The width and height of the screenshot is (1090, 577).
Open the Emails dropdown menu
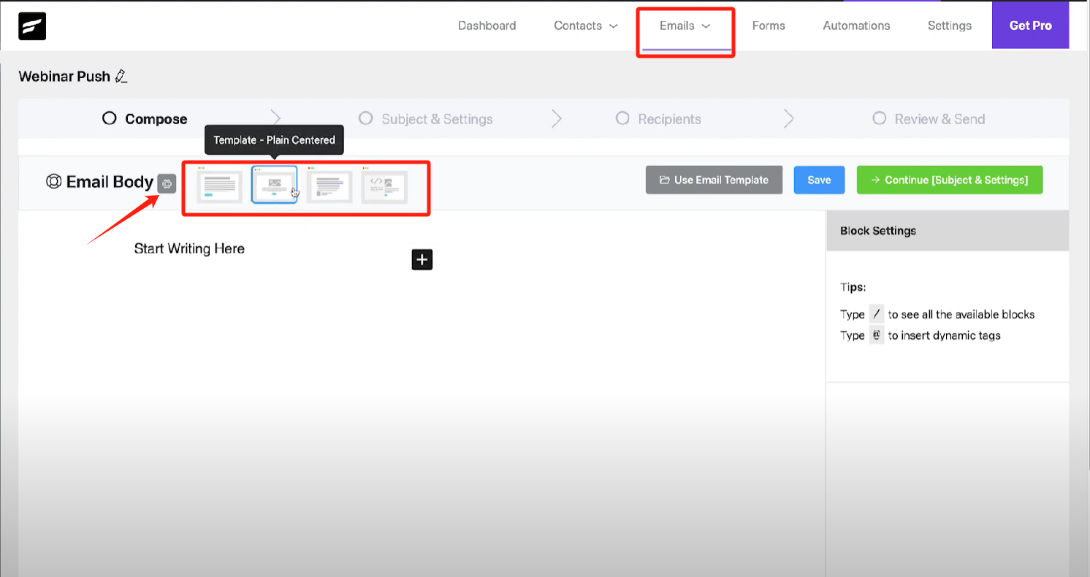click(x=684, y=25)
